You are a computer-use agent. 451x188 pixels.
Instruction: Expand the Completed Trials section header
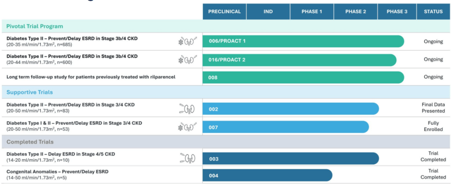[x=30, y=142]
